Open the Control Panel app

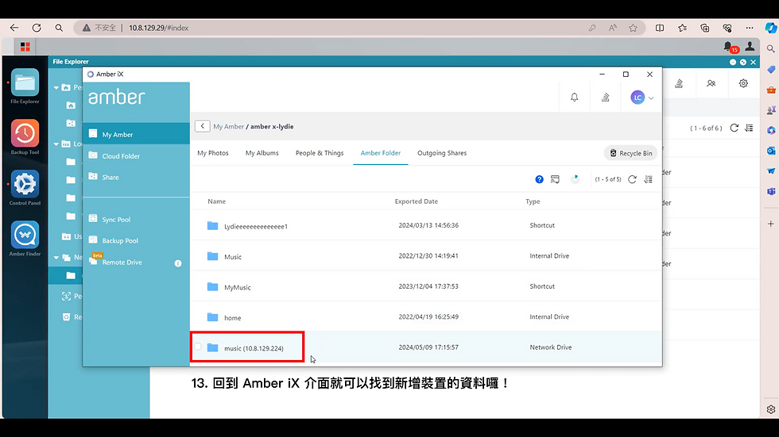coord(25,187)
